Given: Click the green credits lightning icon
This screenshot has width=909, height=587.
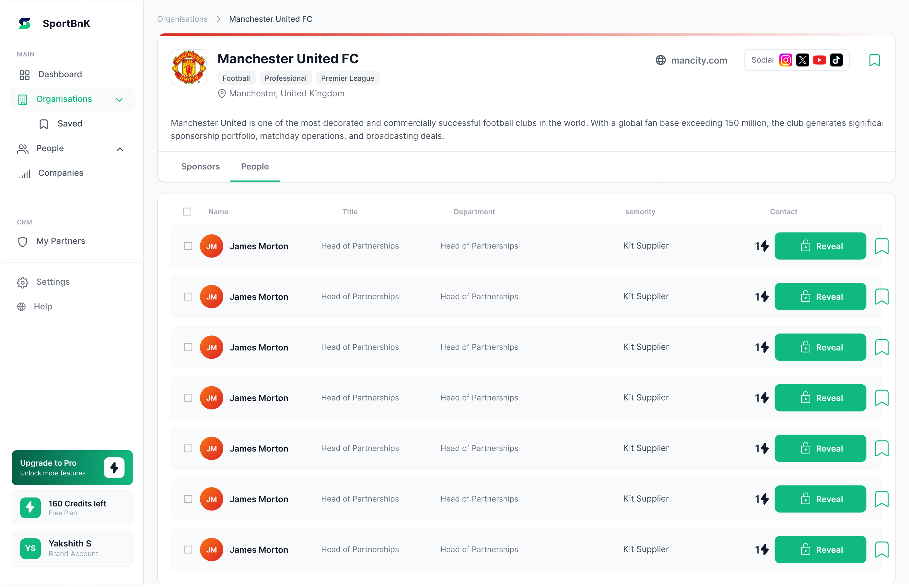Looking at the screenshot, I should click(30, 507).
